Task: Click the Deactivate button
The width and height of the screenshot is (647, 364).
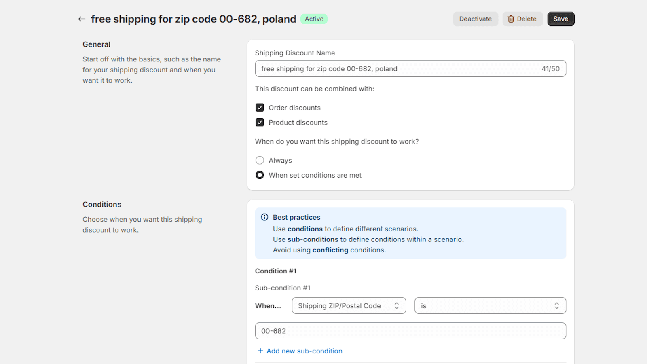Action: [476, 19]
